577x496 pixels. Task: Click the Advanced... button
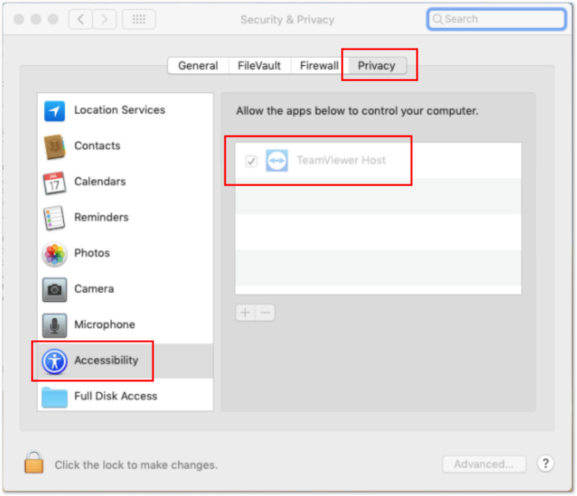pyautogui.click(x=484, y=464)
